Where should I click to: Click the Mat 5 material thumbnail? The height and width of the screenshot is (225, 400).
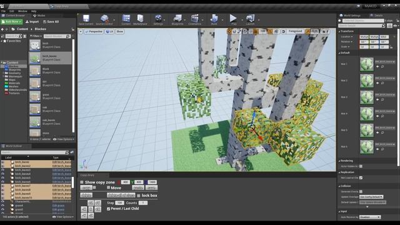coord(367,130)
